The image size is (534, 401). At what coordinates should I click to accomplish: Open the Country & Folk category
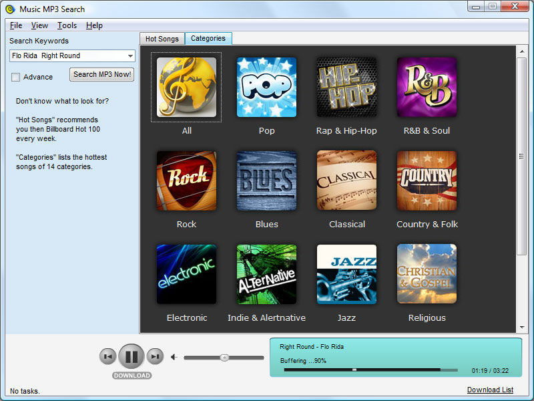(427, 180)
